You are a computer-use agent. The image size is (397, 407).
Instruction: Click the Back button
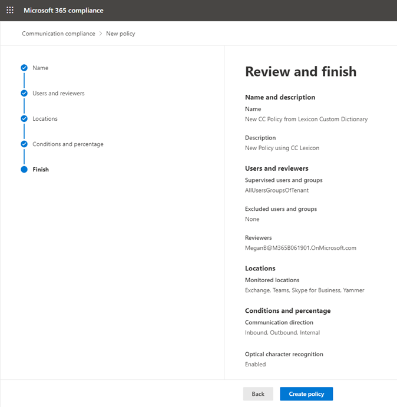(x=258, y=394)
